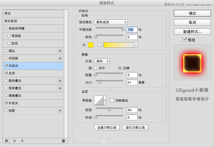214x147 pixels.
Task: Click the 抖动 jitter slider handle
Action: (96, 117)
